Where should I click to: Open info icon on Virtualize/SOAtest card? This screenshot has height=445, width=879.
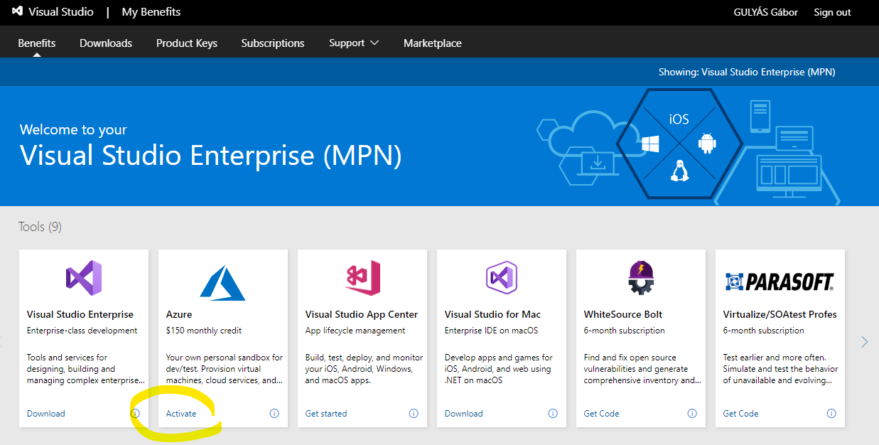pyautogui.click(x=831, y=413)
